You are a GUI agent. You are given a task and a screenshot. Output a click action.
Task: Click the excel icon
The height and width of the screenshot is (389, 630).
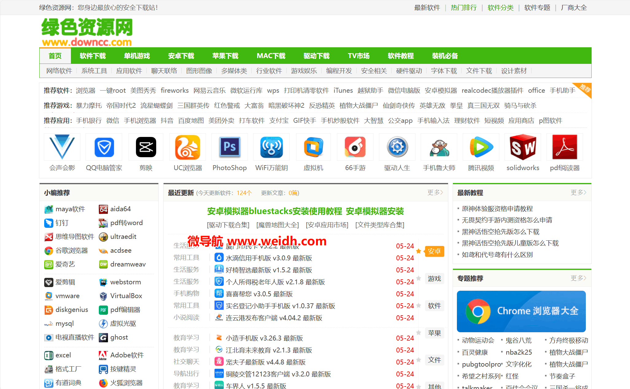(49, 356)
